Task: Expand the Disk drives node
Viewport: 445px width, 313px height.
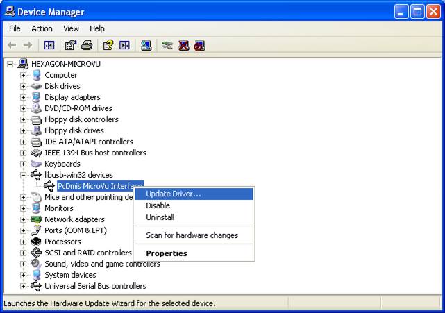Action: [x=23, y=86]
